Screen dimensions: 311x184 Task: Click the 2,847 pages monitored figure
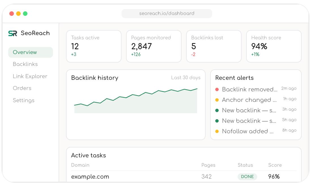[141, 46]
